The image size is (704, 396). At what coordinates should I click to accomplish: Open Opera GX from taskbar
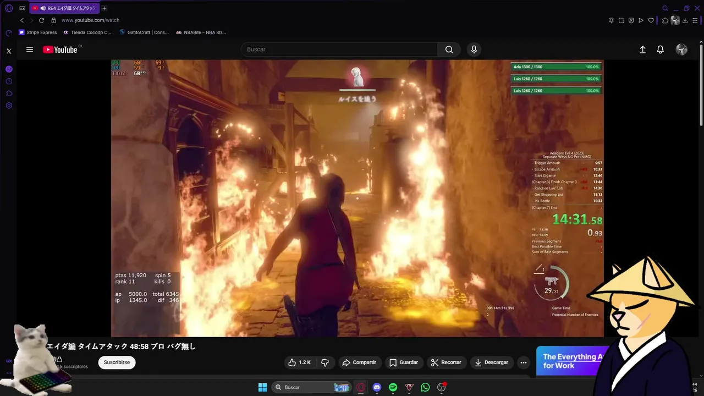tap(361, 387)
